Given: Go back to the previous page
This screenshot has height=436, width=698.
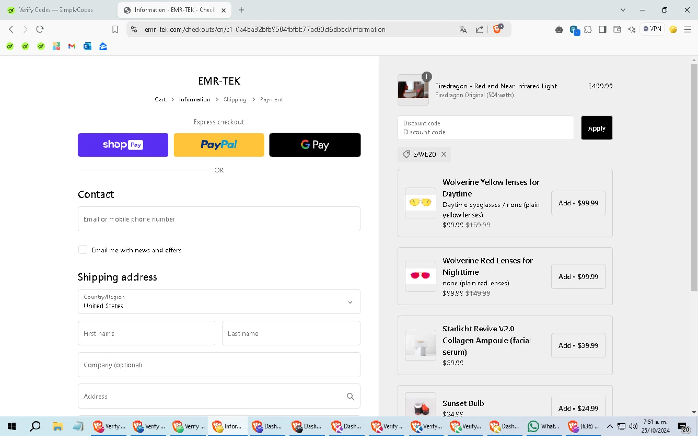Looking at the screenshot, I should 11,29.
